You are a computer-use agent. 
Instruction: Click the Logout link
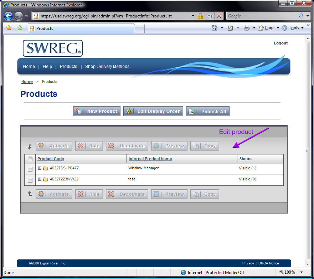pyautogui.click(x=280, y=43)
